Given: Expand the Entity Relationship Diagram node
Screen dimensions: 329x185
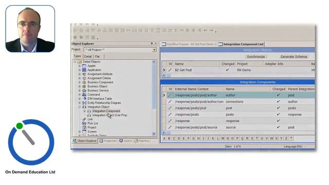Looking at the screenshot, I should coord(80,103).
